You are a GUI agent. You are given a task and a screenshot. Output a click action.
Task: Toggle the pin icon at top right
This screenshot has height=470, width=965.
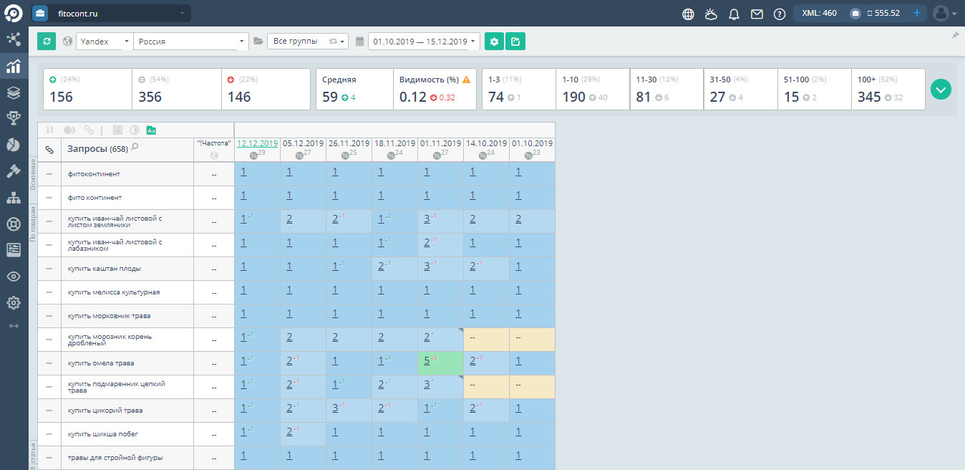pyautogui.click(x=955, y=35)
